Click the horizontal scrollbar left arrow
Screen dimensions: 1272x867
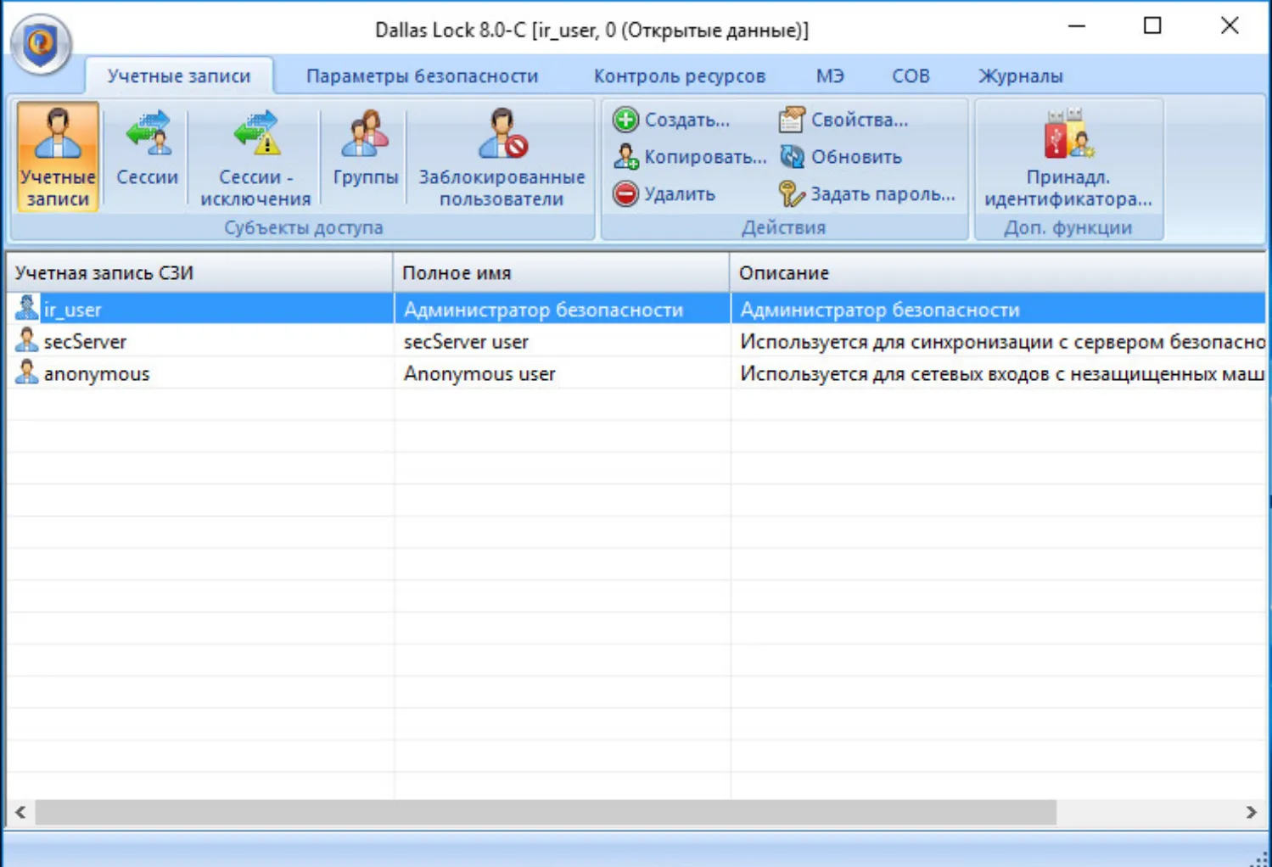[x=20, y=812]
